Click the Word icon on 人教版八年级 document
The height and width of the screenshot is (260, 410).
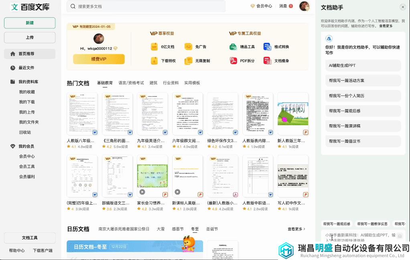[95, 132]
